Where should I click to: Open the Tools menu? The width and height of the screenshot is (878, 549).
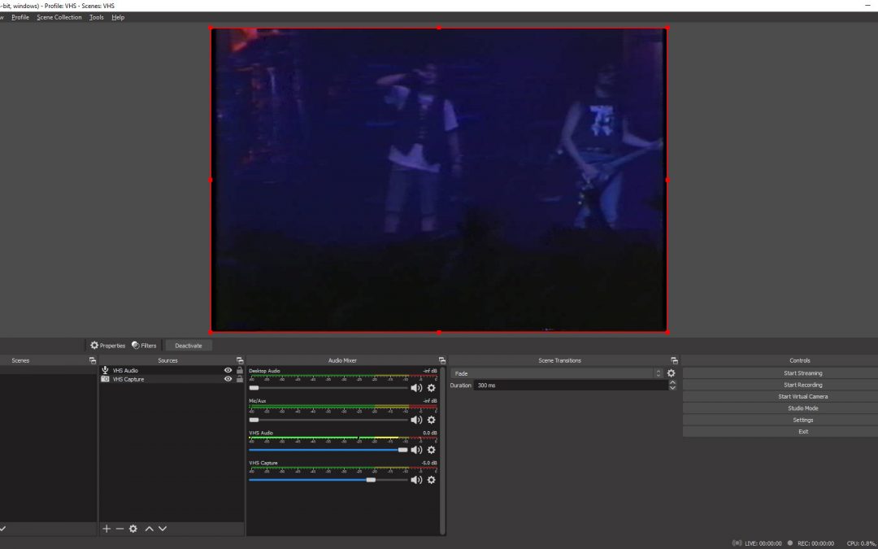tap(96, 17)
